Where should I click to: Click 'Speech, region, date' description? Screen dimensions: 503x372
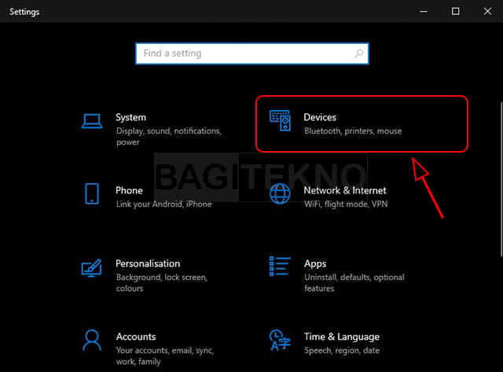pos(342,351)
